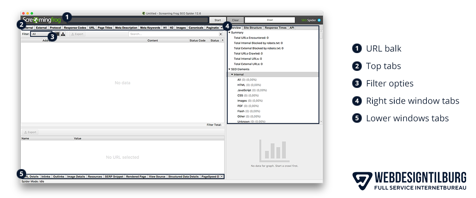Open the top tabs overflow arrow
This screenshot has height=198, width=476.
[x=221, y=28]
